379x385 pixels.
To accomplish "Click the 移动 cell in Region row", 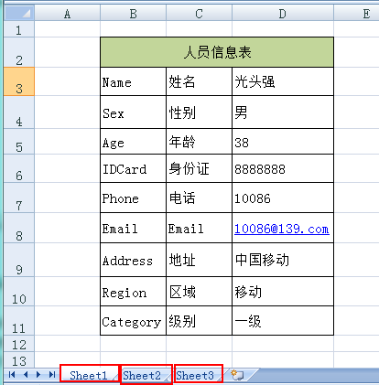I will coord(283,292).
